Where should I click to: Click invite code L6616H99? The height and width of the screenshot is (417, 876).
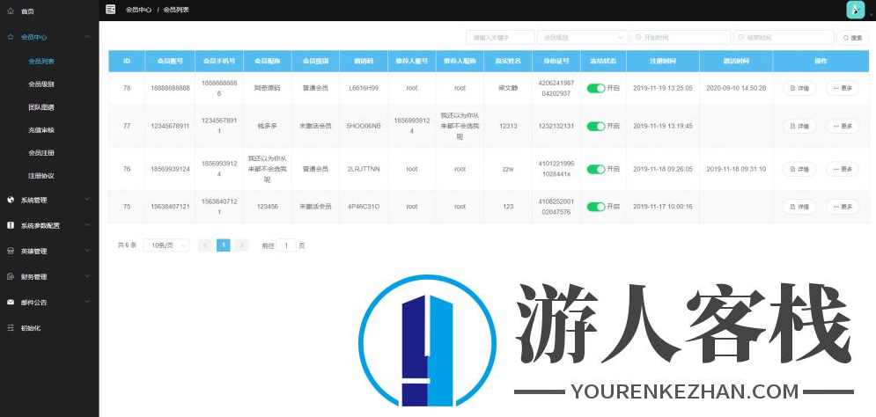[363, 88]
